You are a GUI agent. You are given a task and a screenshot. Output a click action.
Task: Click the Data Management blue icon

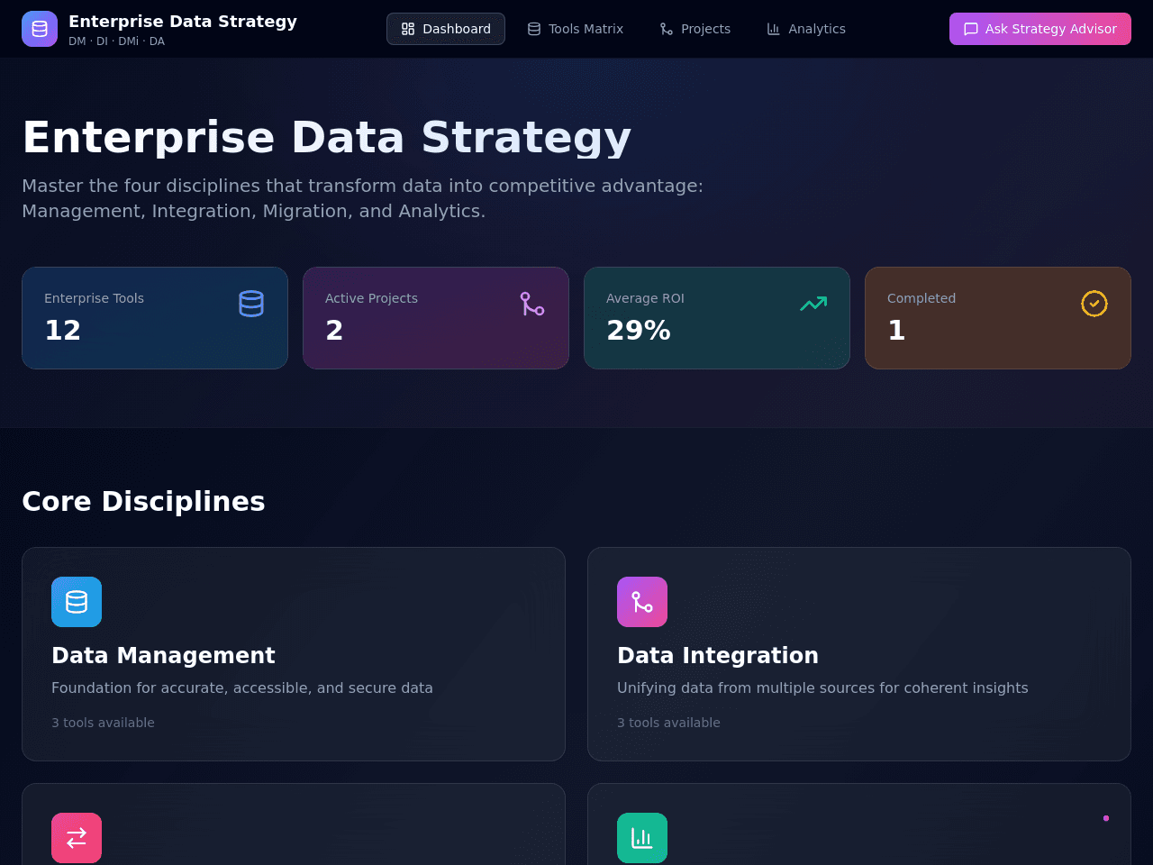coord(77,602)
